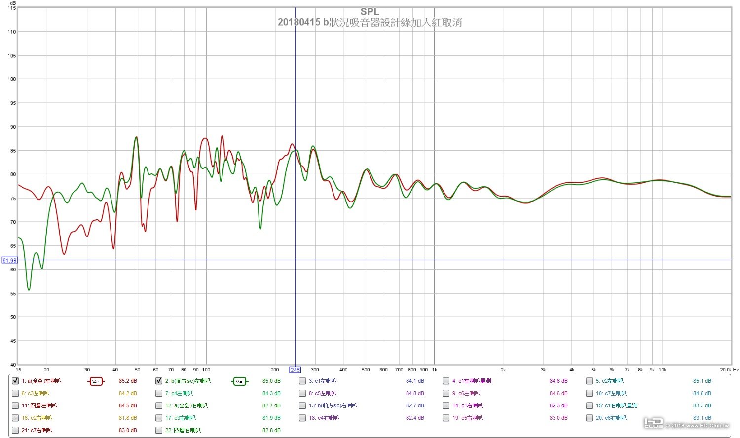Enable trace 15: c1右喇叭重測
This screenshot has width=740, height=438.
(590, 405)
